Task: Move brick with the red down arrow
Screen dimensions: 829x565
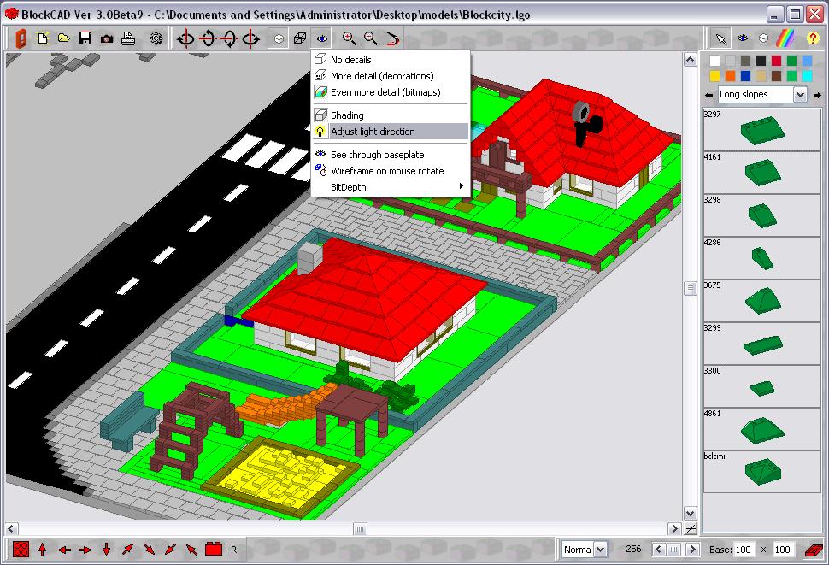Action: (x=106, y=550)
